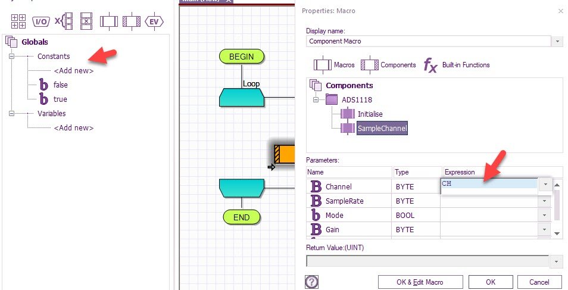Open the Channel expression dropdown arrow

click(545, 185)
